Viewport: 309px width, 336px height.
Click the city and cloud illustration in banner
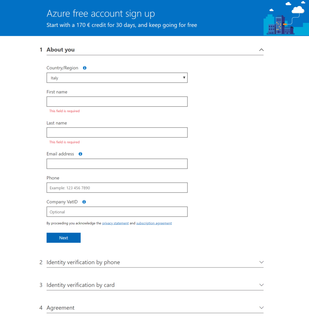tap(286, 18)
